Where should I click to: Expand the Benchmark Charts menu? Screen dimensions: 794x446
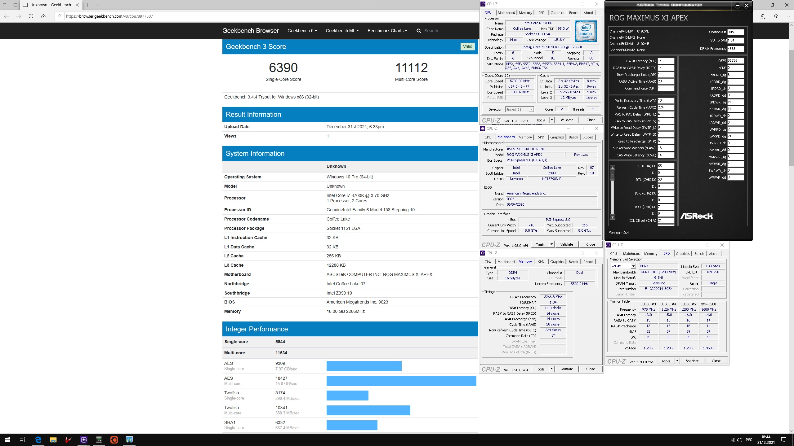[387, 31]
